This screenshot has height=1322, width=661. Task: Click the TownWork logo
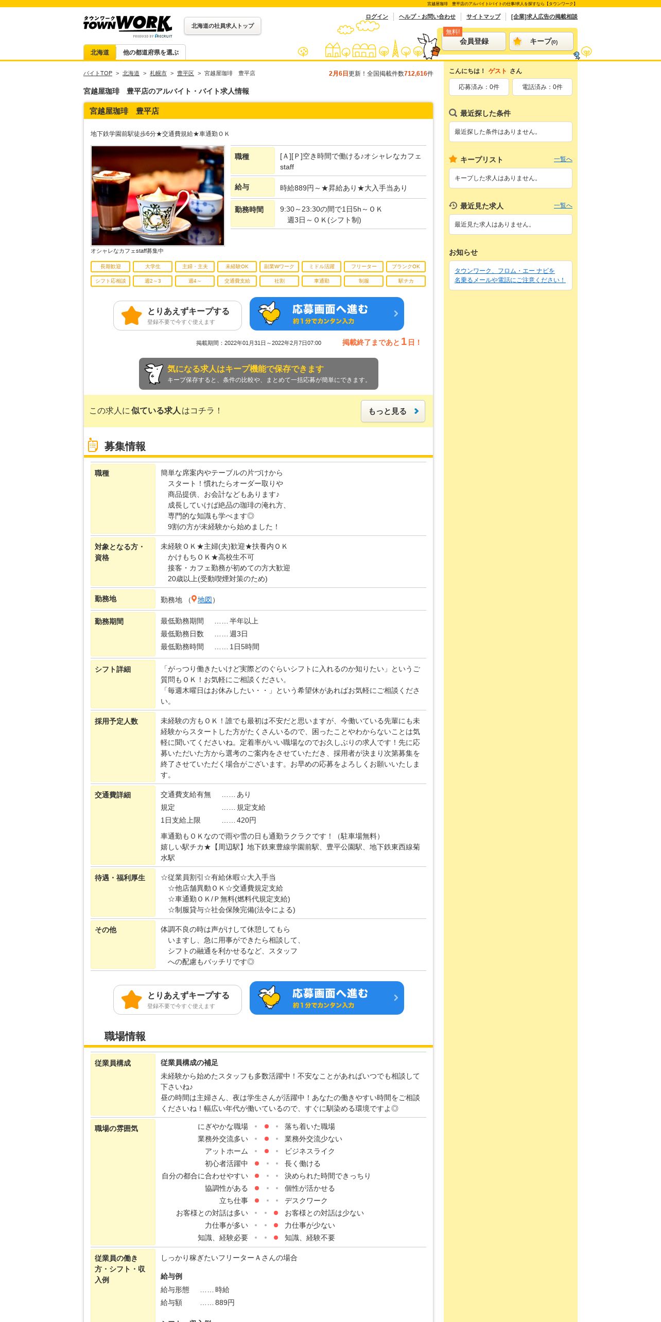128,26
